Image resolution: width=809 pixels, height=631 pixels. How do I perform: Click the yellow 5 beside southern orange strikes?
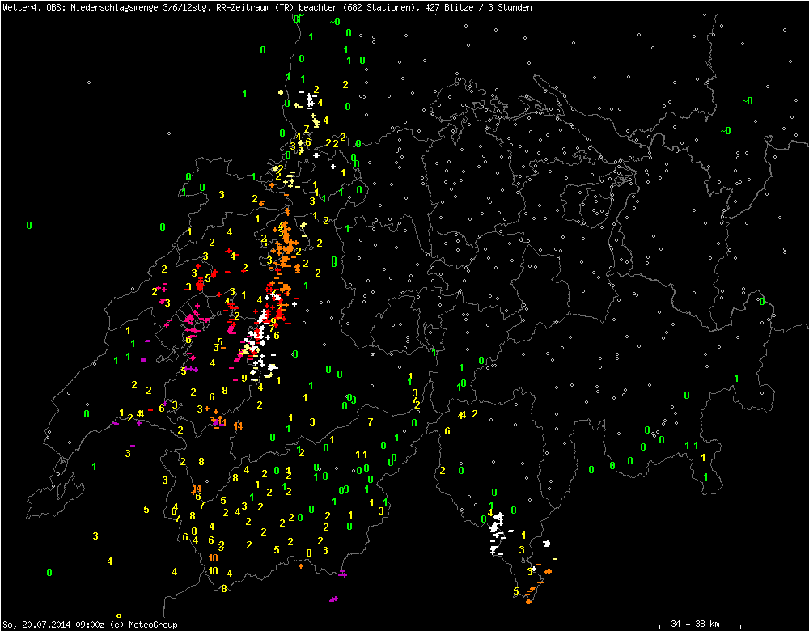click(x=516, y=591)
